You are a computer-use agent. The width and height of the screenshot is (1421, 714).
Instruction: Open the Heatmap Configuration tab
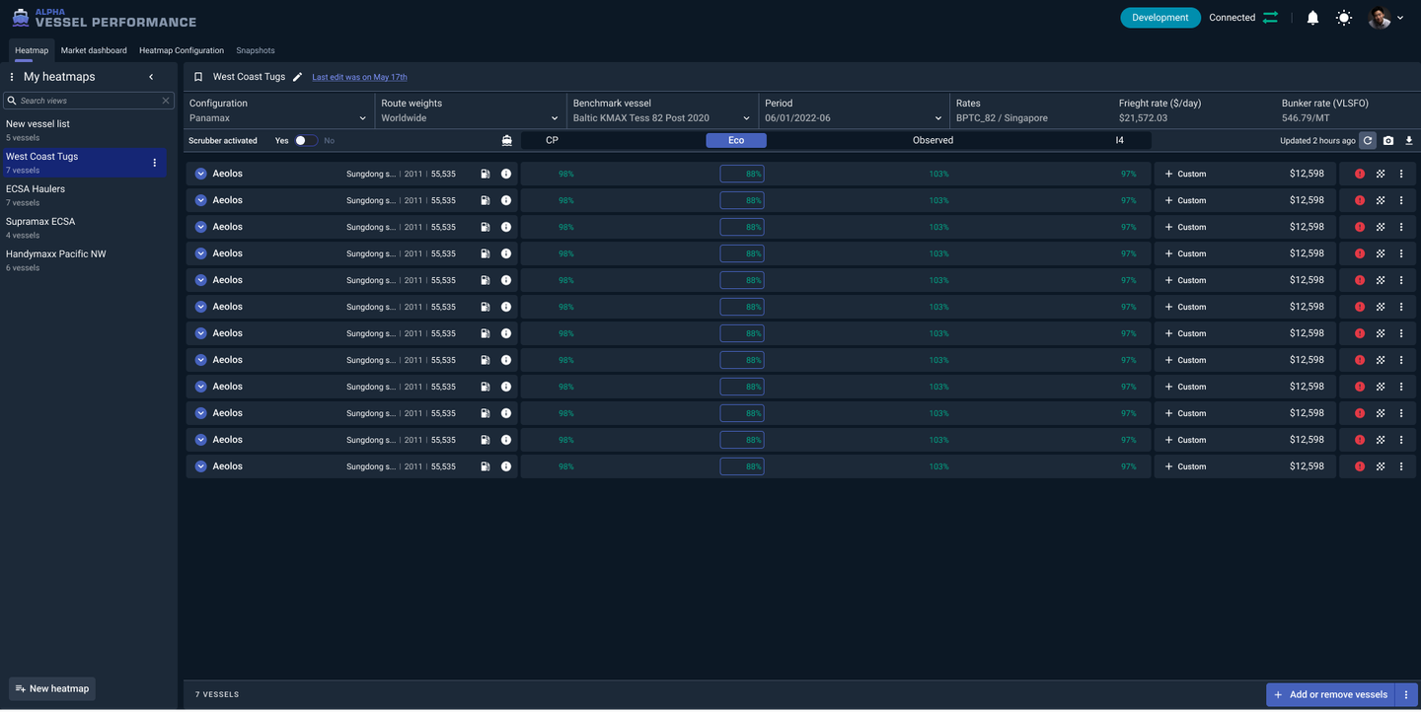coord(182,50)
